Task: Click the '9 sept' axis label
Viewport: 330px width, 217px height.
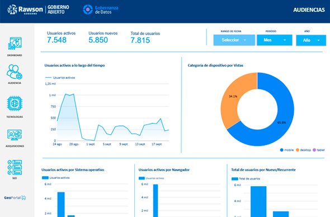Action: pos(123,144)
